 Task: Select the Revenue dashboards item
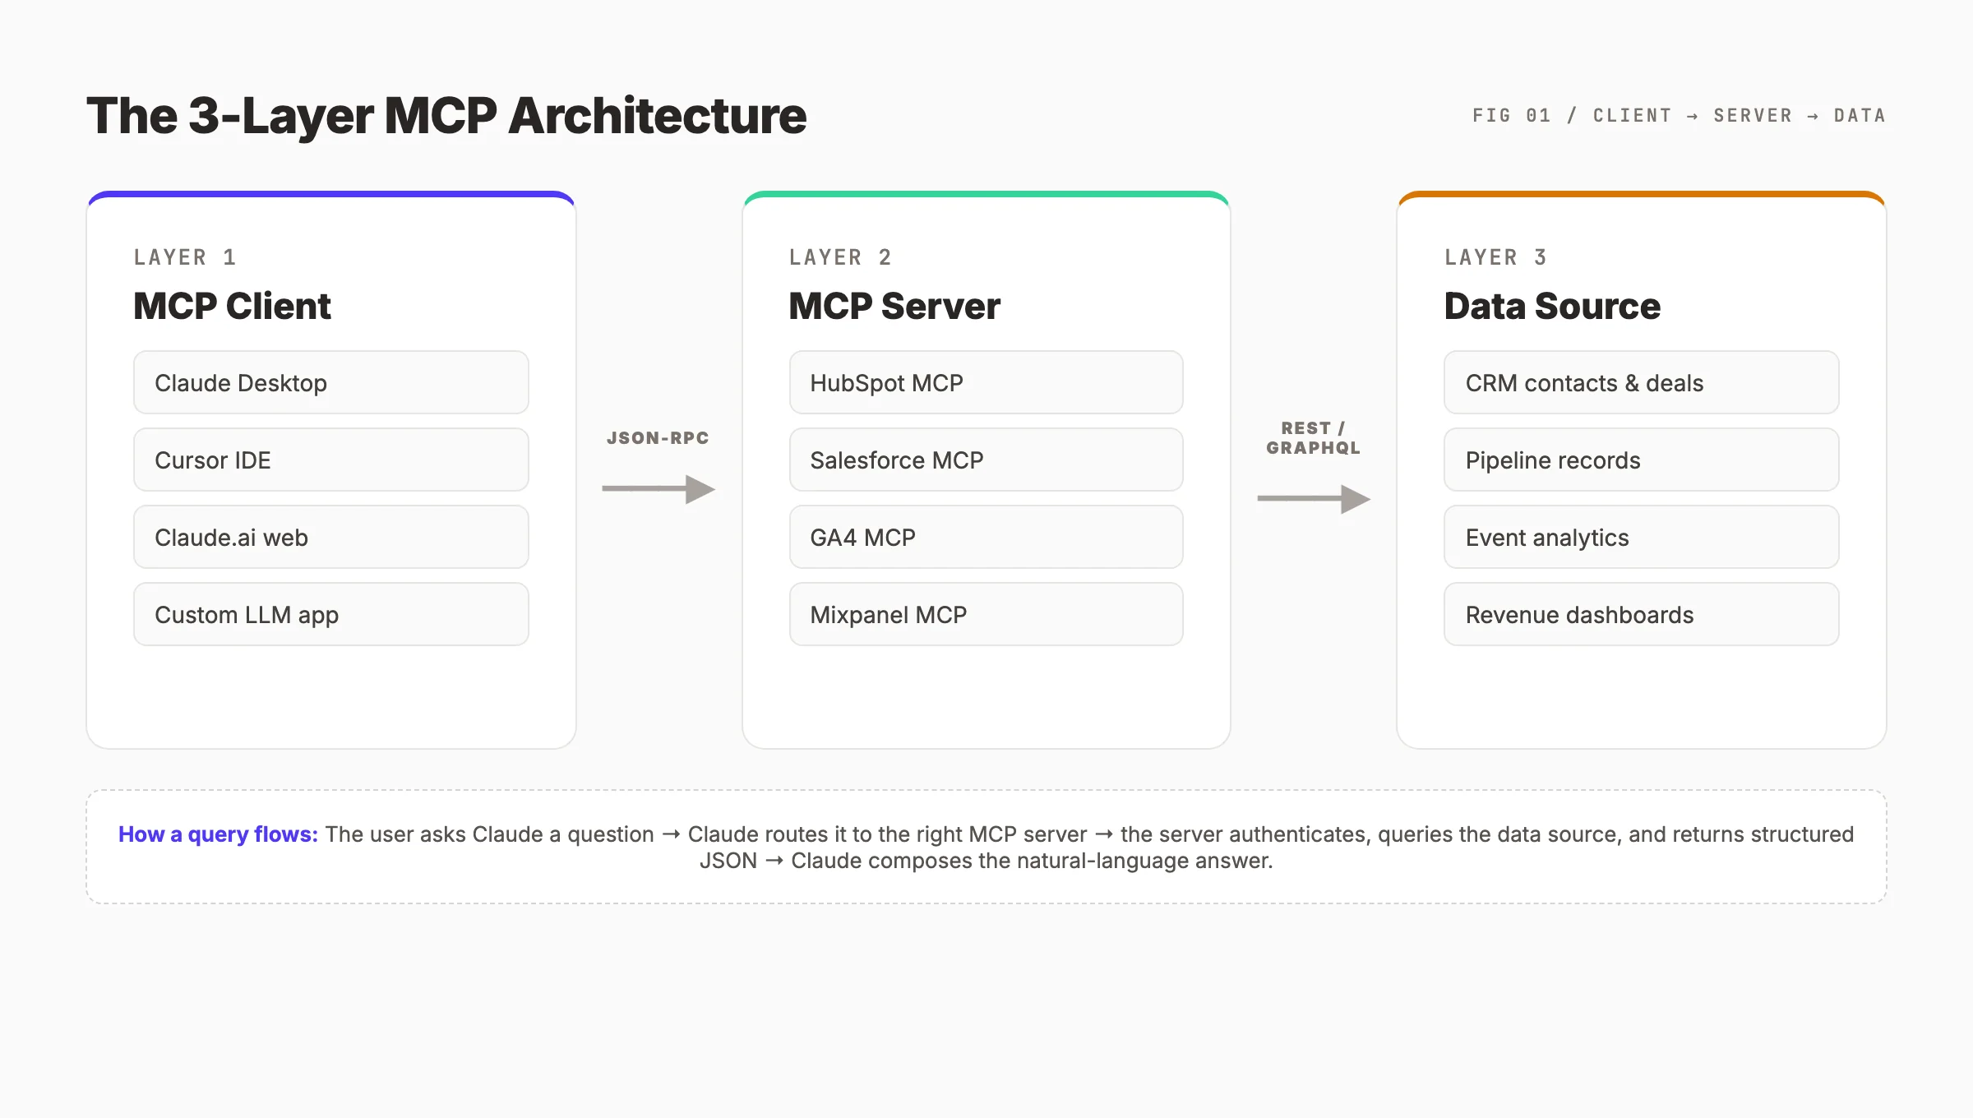[x=1641, y=614]
